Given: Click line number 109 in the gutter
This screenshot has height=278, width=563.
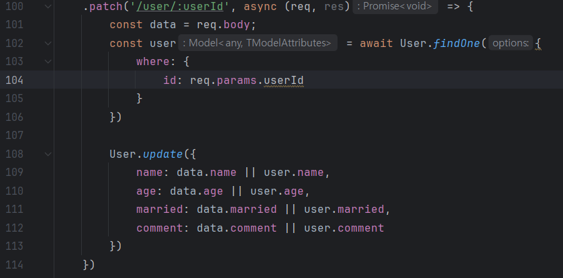Looking at the screenshot, I should click(15, 173).
